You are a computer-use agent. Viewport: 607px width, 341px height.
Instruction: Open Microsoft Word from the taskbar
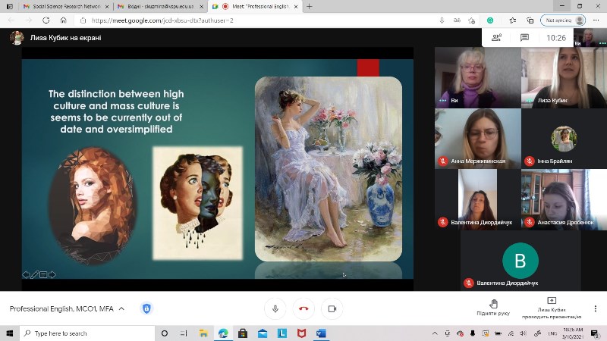(321, 333)
